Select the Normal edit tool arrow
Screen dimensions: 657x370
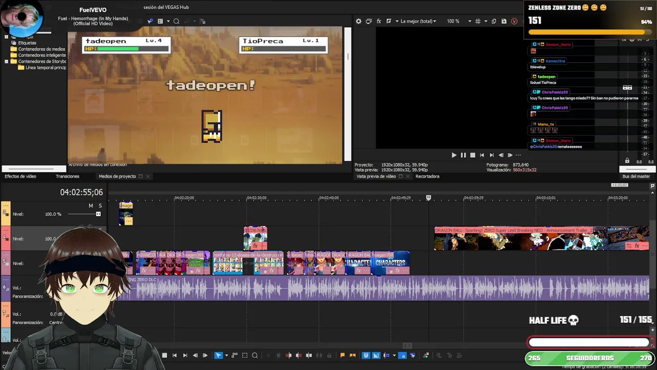coord(219,355)
